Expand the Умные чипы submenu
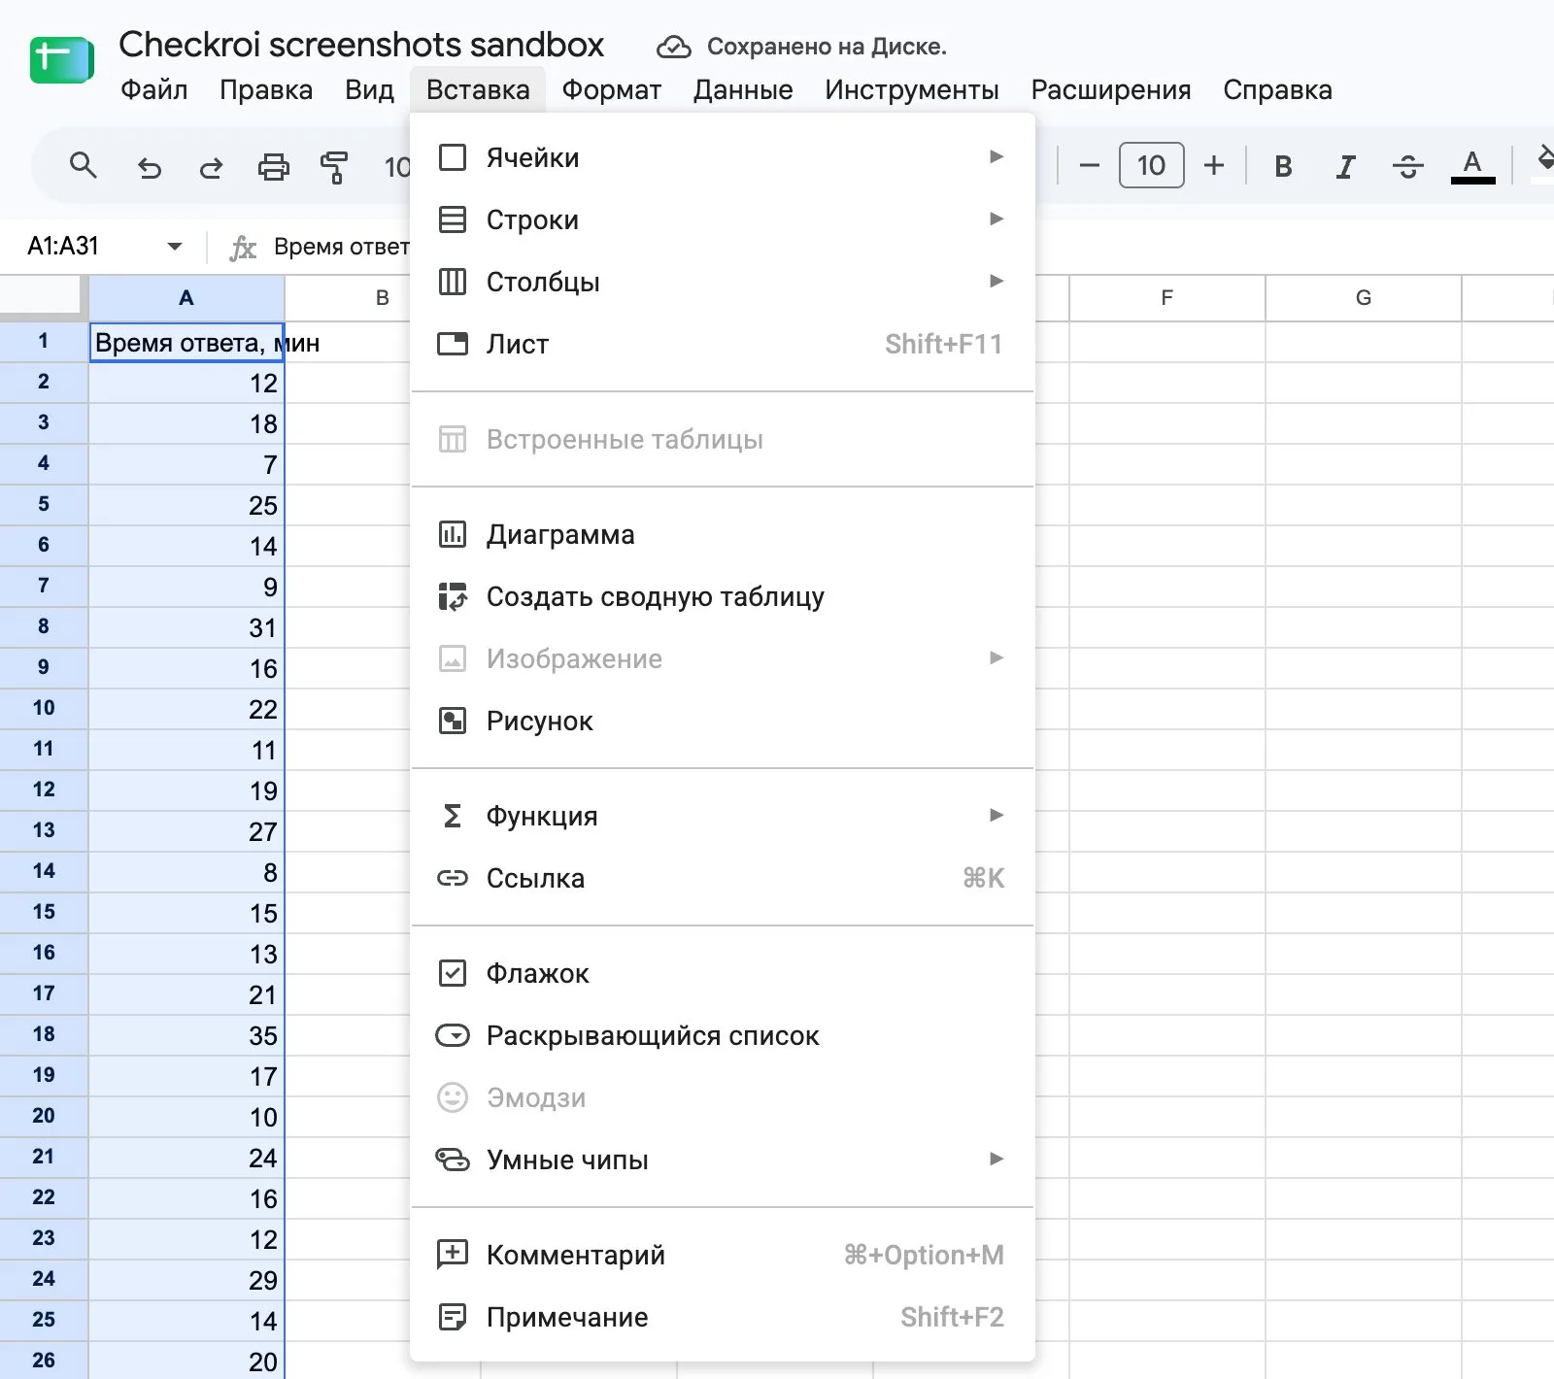Image resolution: width=1554 pixels, height=1379 pixels. [722, 1160]
